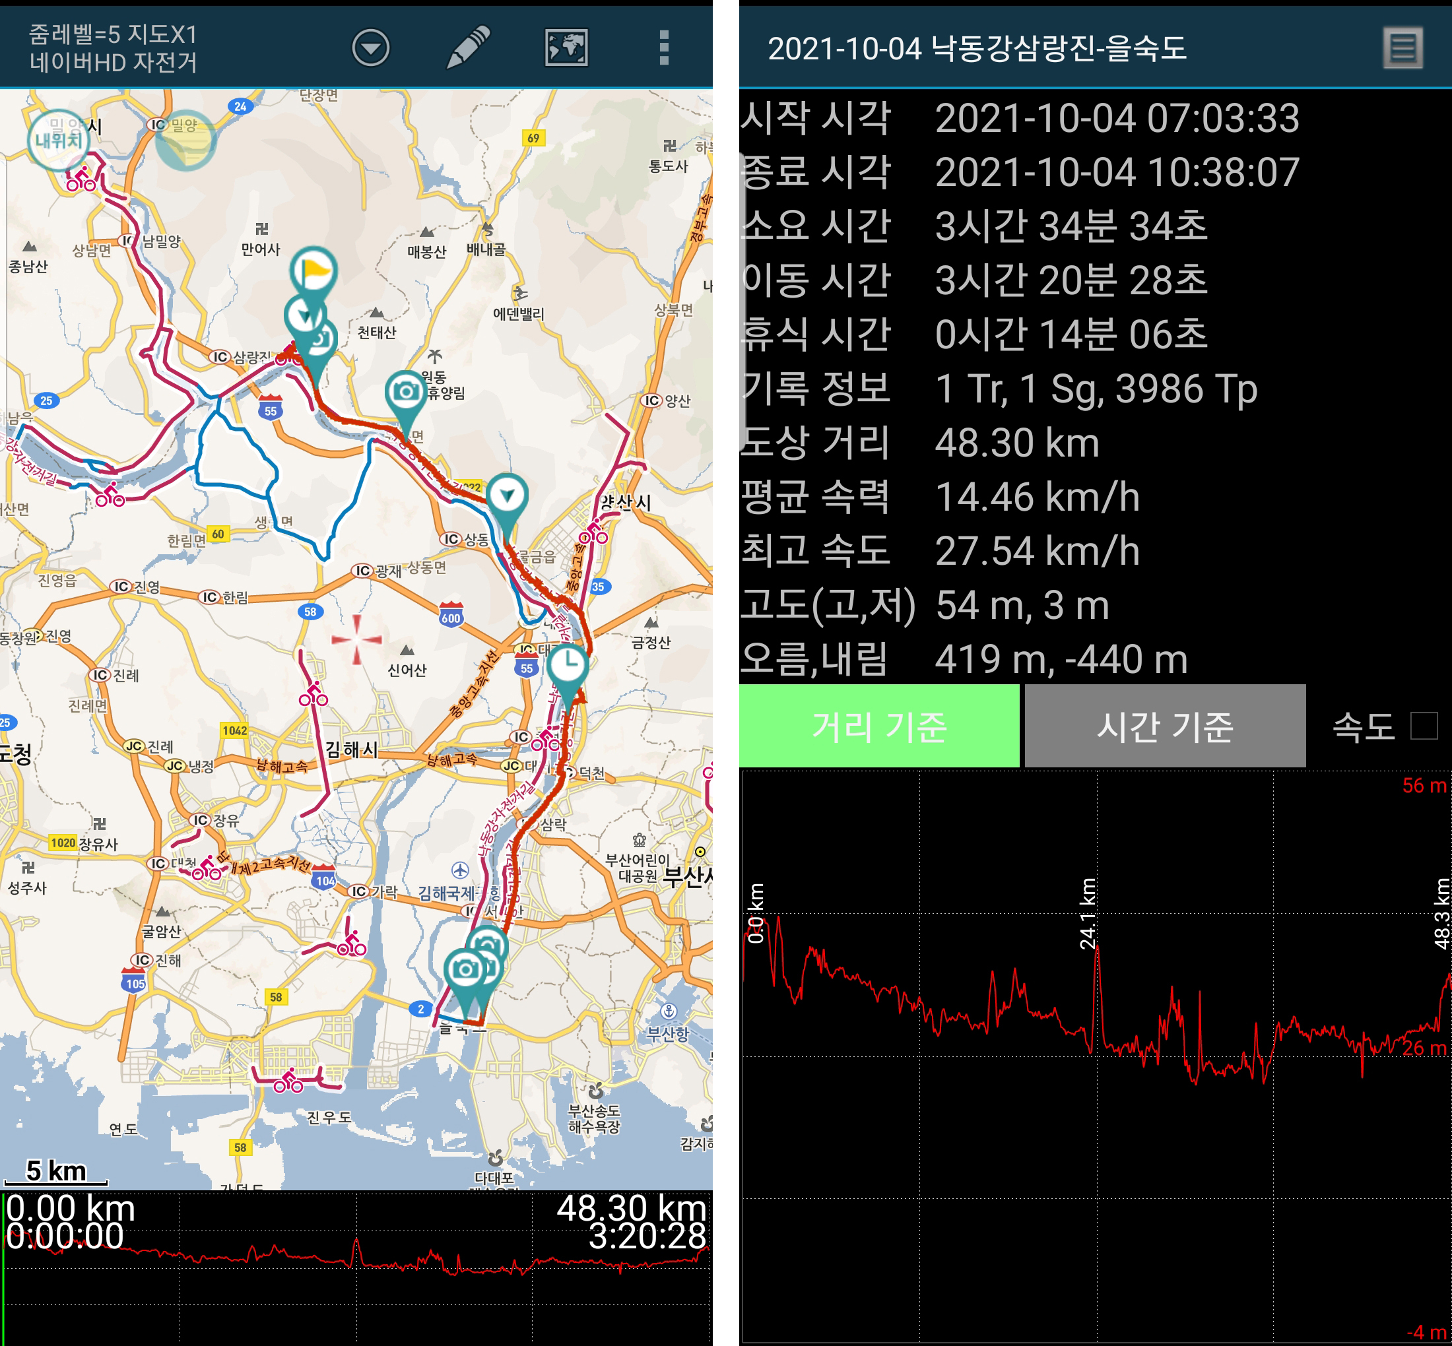Click the bicycle icon near 양산시

click(593, 532)
